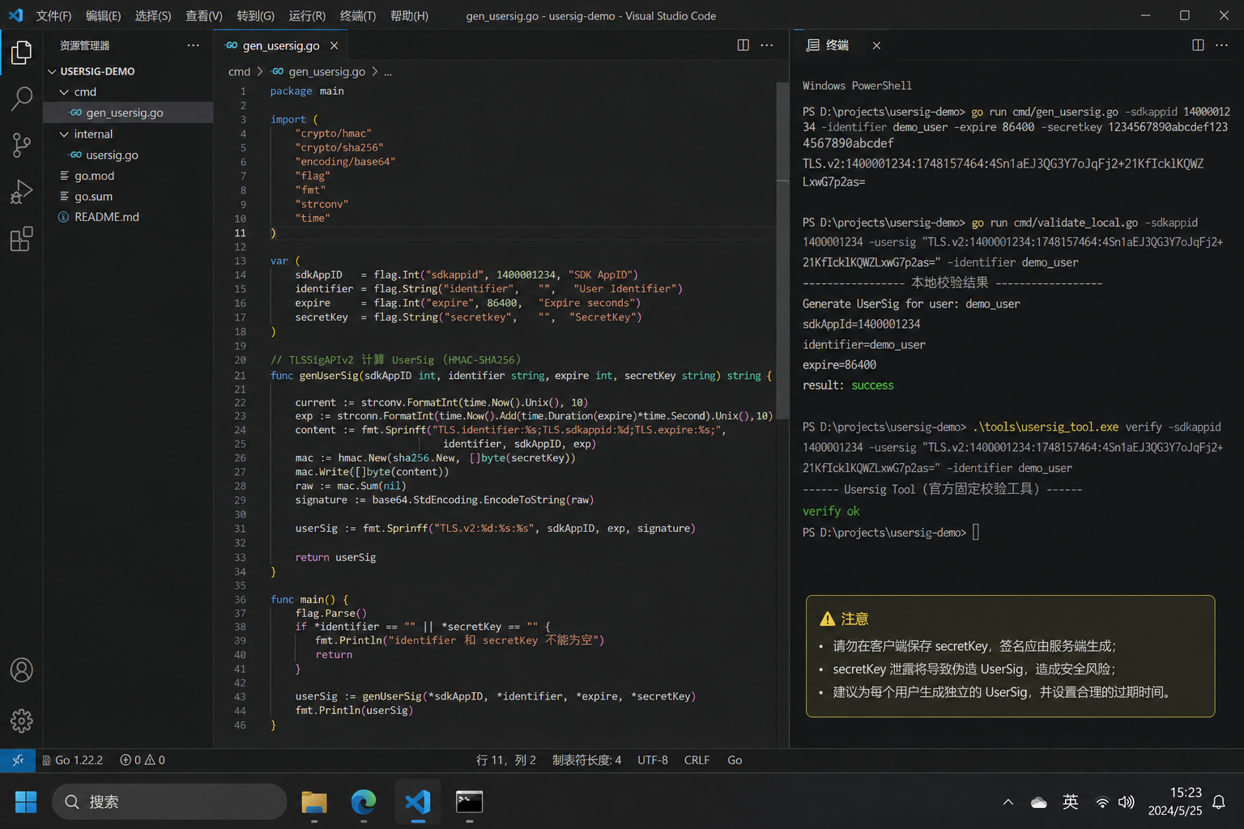
Task: Select gen_usersig.go in the file tree
Action: pyautogui.click(x=129, y=113)
